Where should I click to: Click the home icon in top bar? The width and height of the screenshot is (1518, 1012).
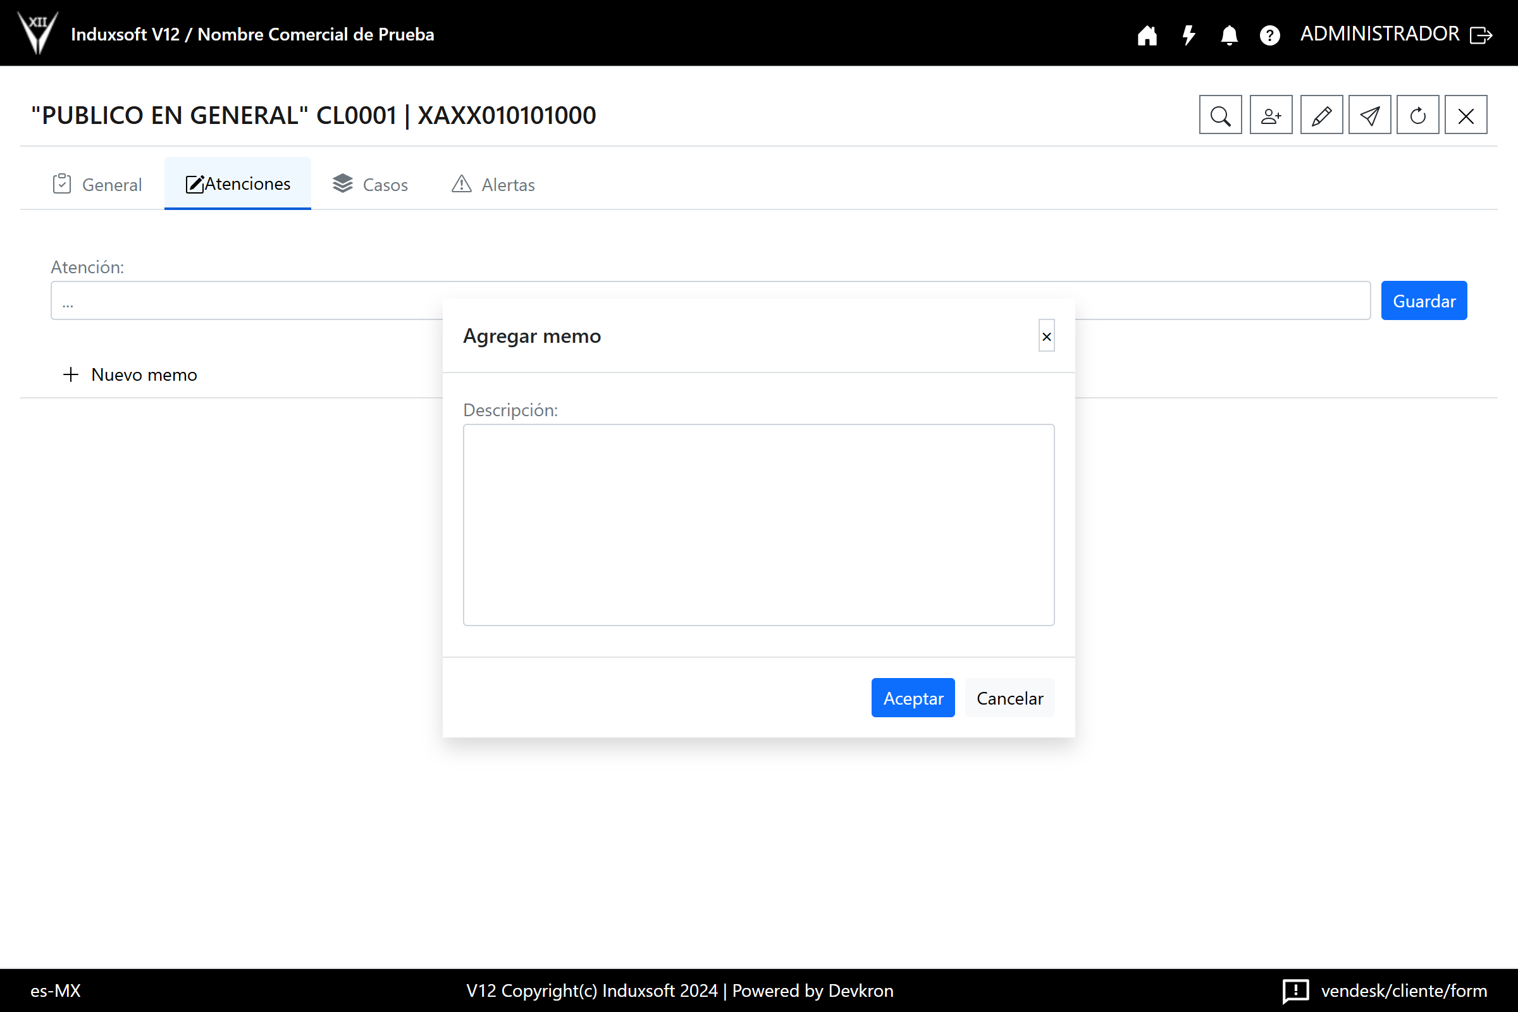(1146, 35)
